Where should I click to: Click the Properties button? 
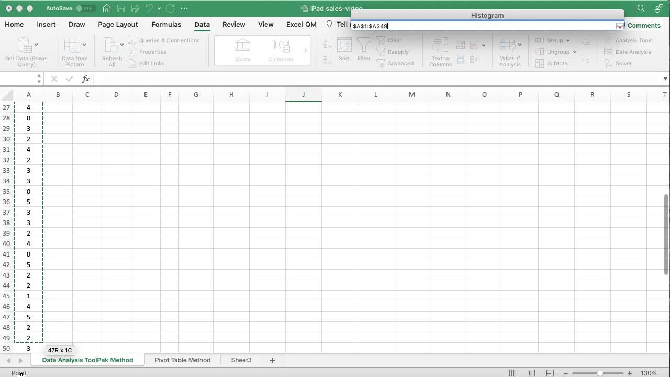pos(147,52)
